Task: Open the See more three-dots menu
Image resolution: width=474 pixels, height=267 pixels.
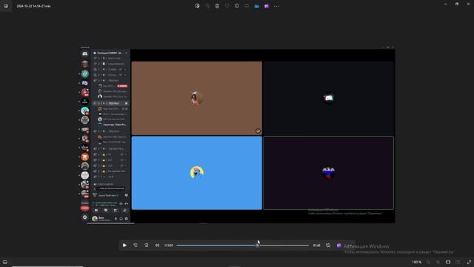Action: pyautogui.click(x=276, y=6)
